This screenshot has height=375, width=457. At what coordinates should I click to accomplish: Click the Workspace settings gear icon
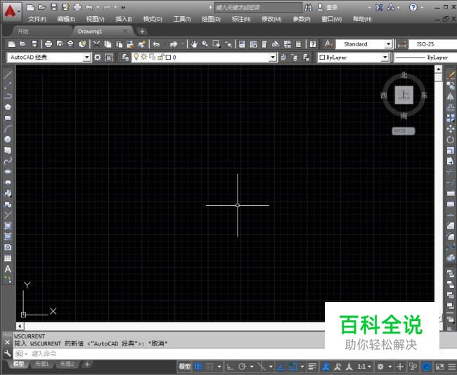click(97, 58)
